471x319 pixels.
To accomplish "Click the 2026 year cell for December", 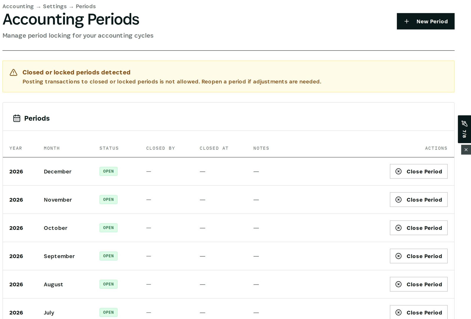I will pyautogui.click(x=16, y=171).
